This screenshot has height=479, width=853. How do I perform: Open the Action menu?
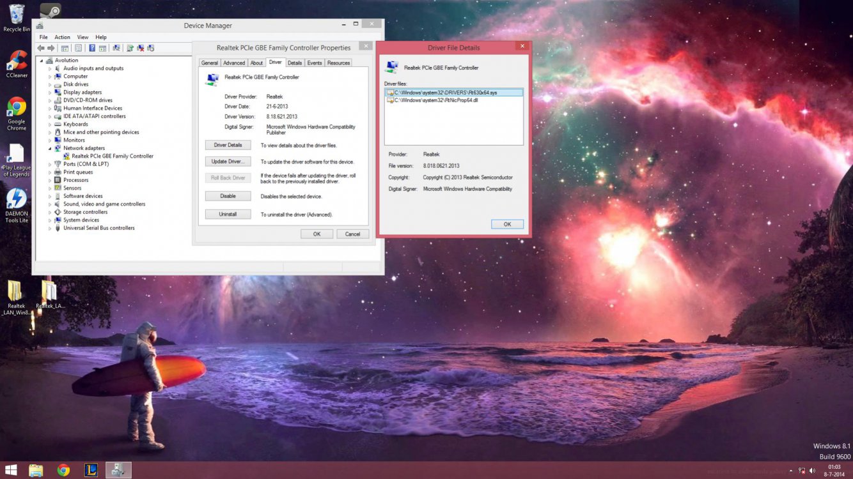click(62, 37)
